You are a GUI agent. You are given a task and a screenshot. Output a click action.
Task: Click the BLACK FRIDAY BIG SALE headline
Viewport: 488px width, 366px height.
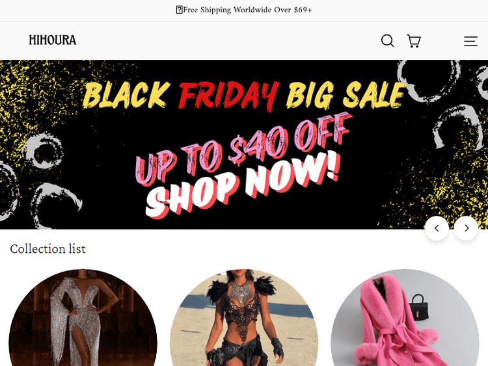coord(244,95)
